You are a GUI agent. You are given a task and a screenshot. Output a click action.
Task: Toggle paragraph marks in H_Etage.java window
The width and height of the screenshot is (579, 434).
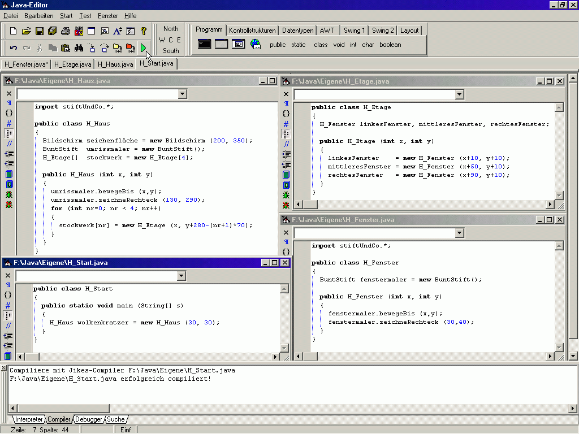click(286, 104)
